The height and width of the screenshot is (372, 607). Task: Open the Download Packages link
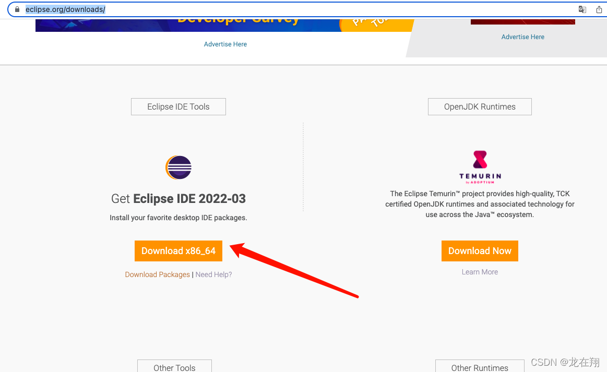(157, 274)
